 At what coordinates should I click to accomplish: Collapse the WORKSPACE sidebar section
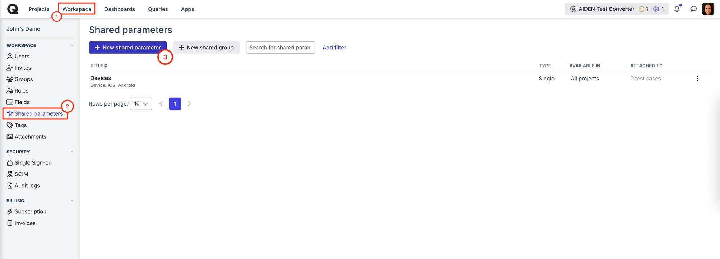pos(72,45)
